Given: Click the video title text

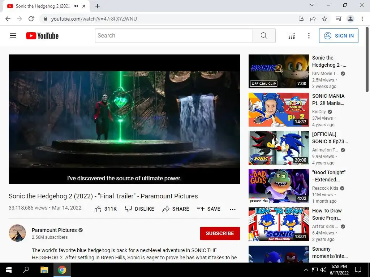Looking at the screenshot, I should 103,196.
